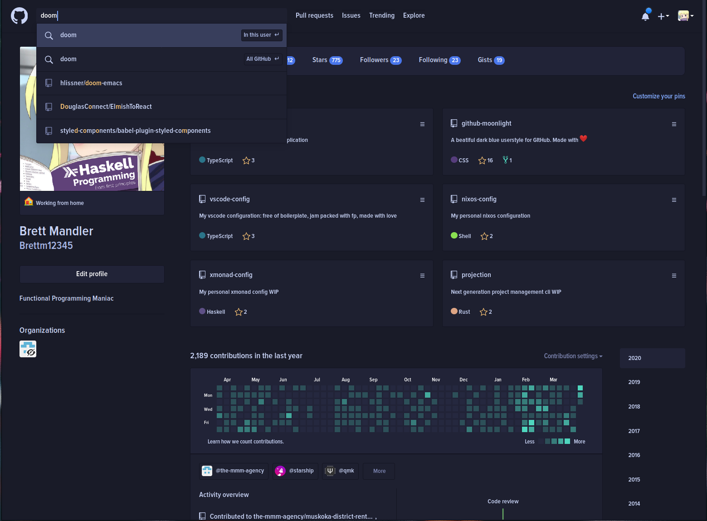Screen dimensions: 707x521
Task: Open Trending page
Action: coord(382,15)
